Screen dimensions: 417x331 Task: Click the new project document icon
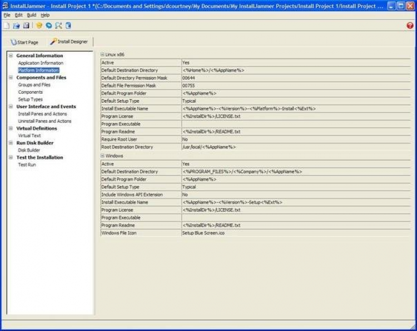(x=6, y=26)
